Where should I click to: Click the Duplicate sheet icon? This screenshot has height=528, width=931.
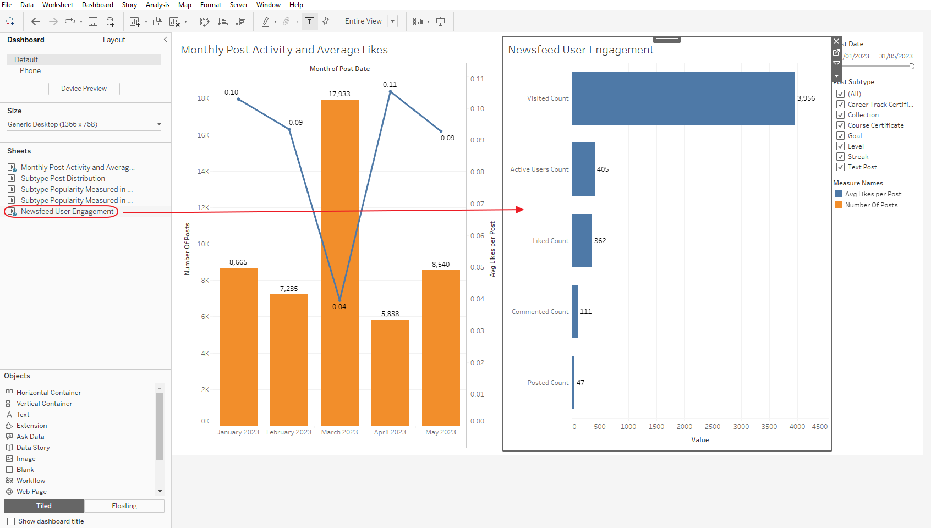coord(157,21)
